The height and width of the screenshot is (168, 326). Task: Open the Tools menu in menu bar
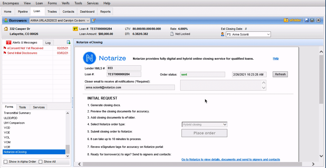[78, 3]
